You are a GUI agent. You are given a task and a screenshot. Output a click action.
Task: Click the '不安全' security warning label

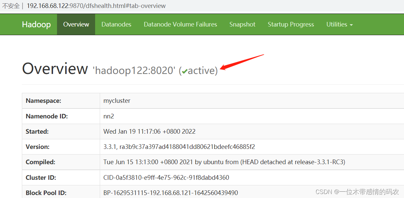11,6
